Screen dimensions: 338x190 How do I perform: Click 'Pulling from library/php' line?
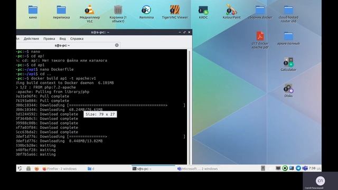coord(62,92)
